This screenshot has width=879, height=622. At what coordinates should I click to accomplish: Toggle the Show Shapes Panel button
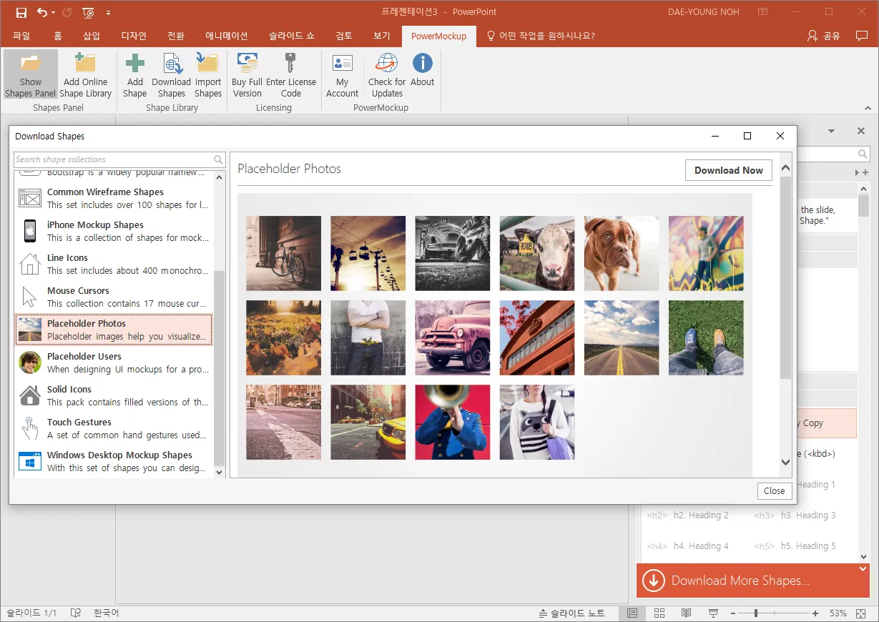30,76
